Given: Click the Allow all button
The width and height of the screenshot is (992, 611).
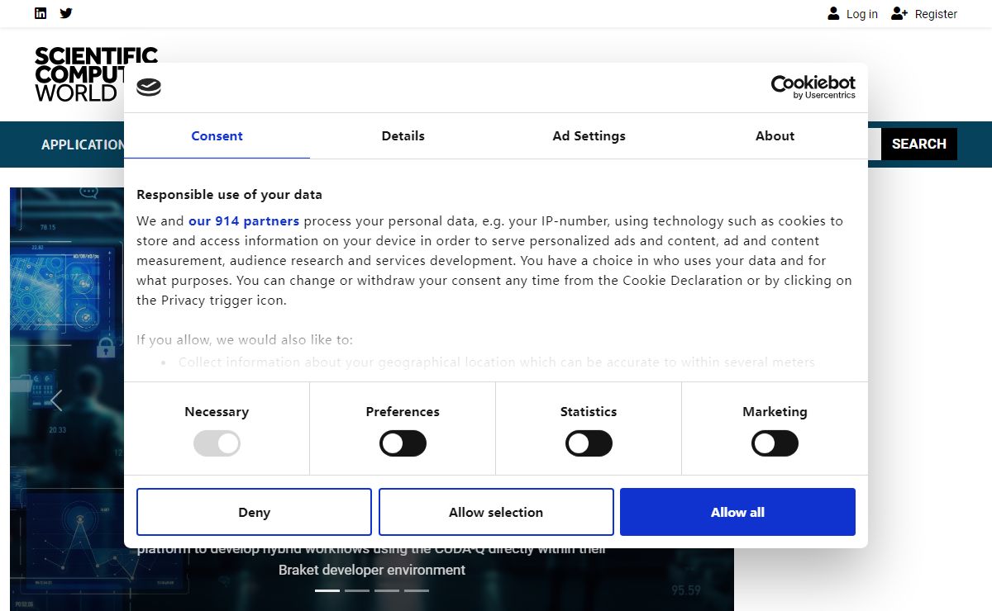Looking at the screenshot, I should point(737,512).
